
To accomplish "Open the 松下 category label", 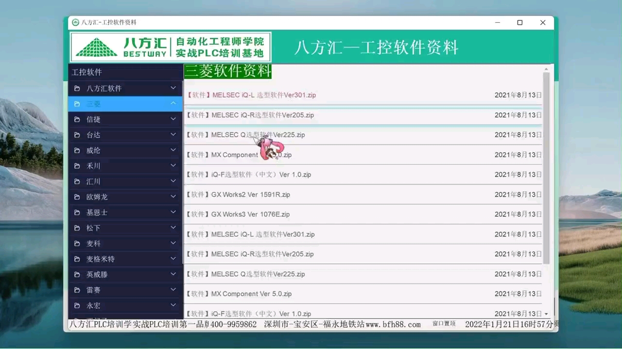I will point(93,228).
